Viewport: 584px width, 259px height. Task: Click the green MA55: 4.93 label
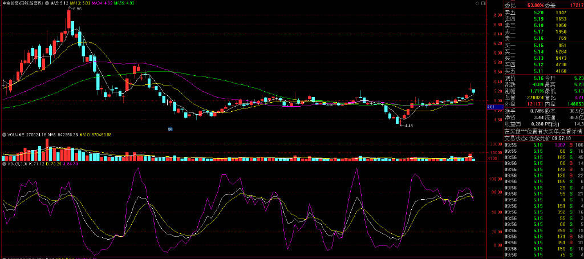pos(124,3)
